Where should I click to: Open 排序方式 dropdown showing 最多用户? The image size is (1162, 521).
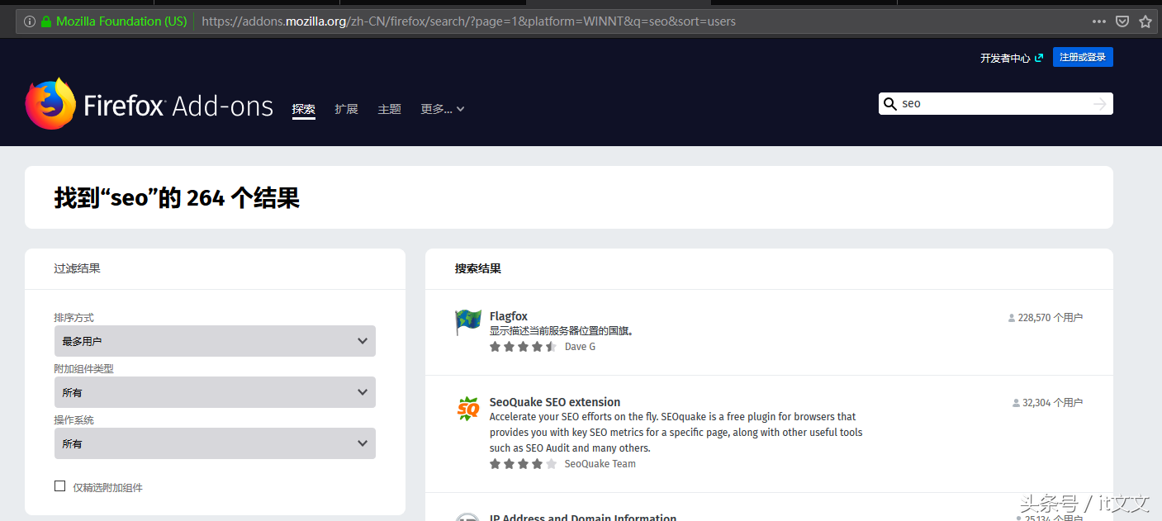tap(215, 341)
